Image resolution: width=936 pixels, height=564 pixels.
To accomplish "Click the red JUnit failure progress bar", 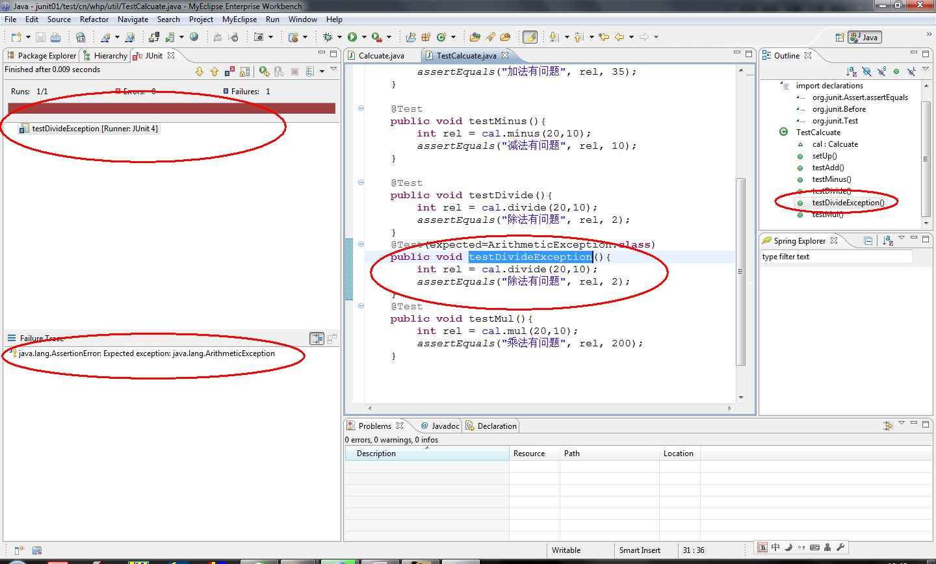I will click(172, 109).
